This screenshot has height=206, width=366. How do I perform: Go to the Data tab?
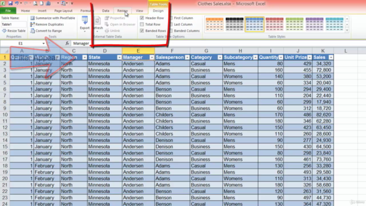[x=105, y=11]
